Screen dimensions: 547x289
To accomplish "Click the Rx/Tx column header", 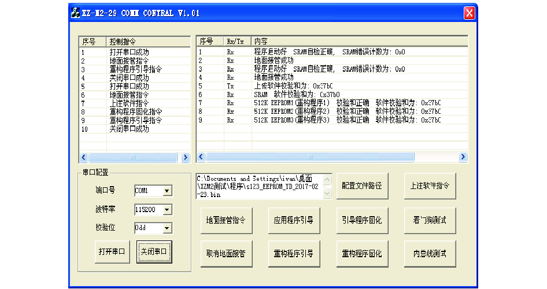I will 238,42.
